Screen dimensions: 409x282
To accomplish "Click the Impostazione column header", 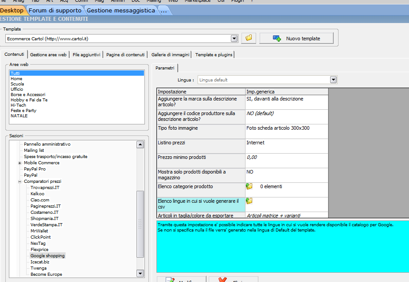I will 201,92.
